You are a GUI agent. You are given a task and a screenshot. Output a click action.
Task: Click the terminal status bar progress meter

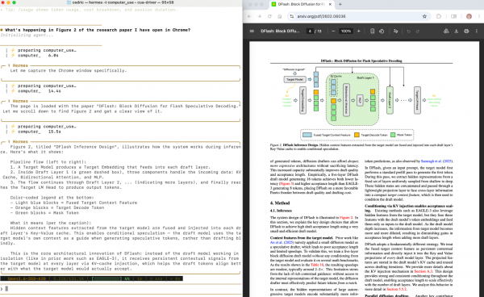(107, 278)
